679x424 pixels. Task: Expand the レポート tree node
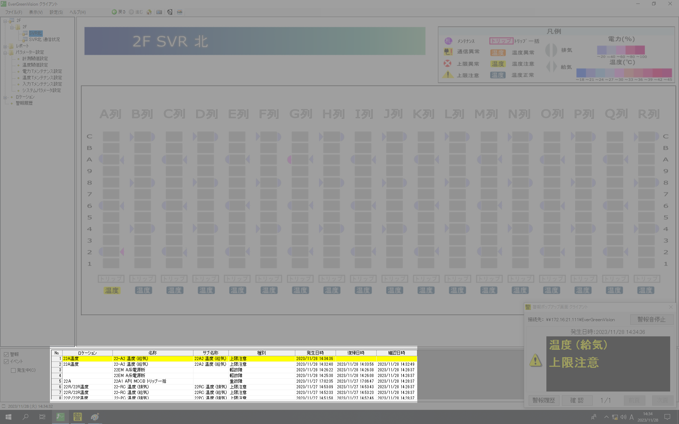click(x=5, y=46)
